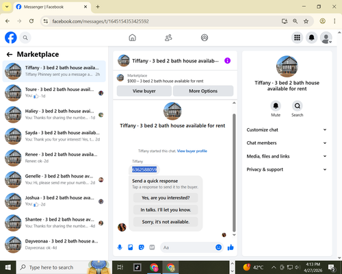Attach a photo file icon
342x274 pixels.
coord(131,247)
